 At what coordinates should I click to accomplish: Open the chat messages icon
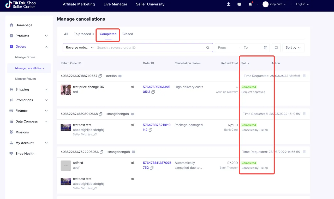click(x=239, y=4)
